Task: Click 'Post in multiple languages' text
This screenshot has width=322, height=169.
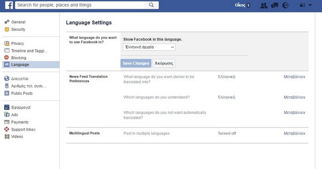Action: coord(147,133)
